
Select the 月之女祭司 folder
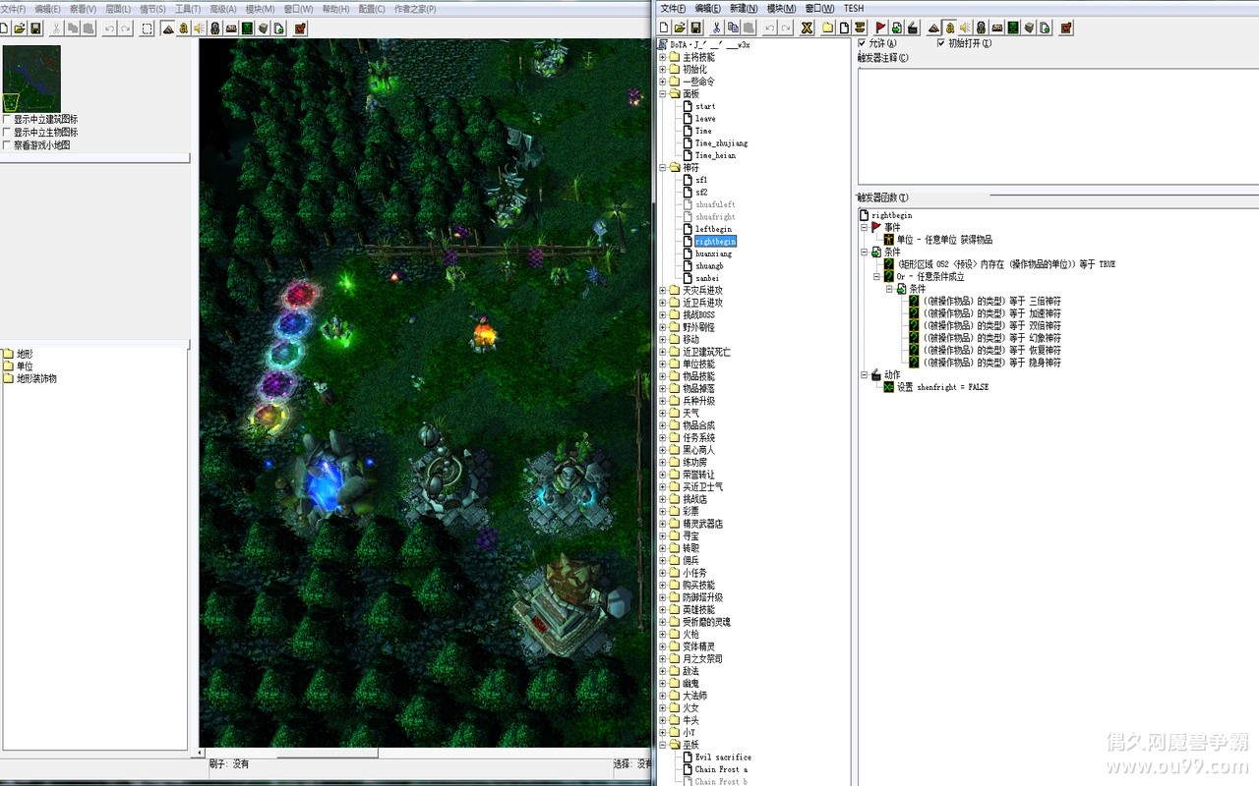coord(702,659)
